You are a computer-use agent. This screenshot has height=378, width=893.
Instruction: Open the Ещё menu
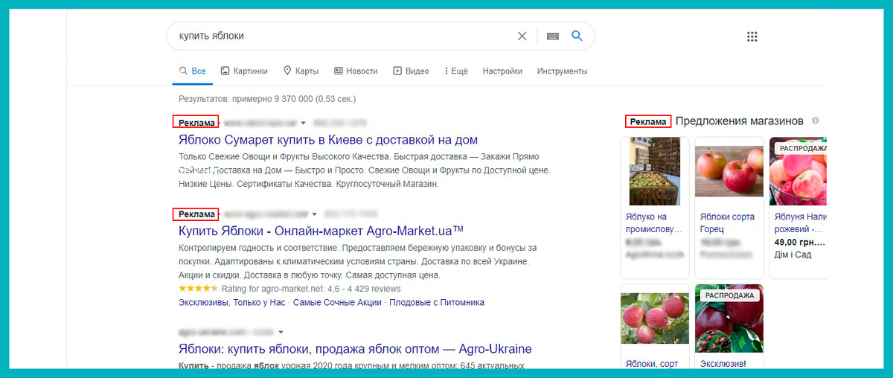456,71
